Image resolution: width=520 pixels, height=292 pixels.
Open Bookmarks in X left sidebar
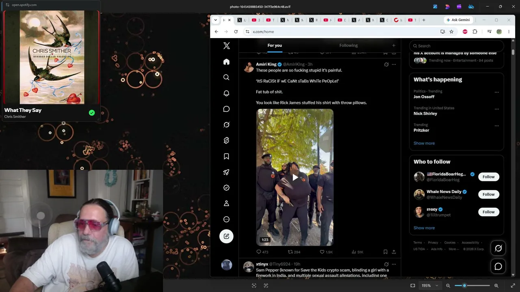(226, 157)
